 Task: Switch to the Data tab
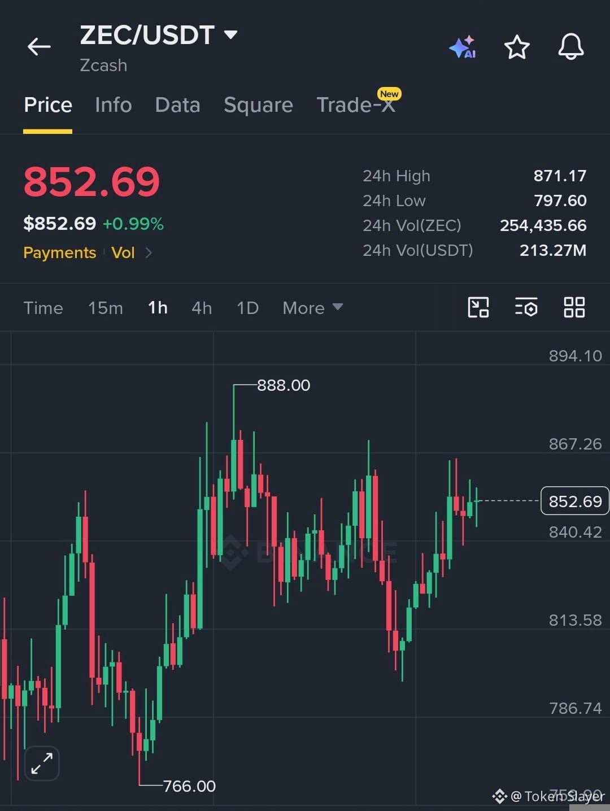click(178, 105)
